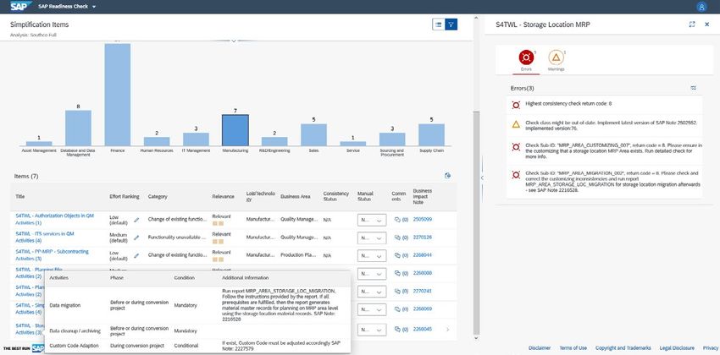Screen dimensions: 720x355
Task: Open the Terms of Use footer link
Action: (573, 348)
